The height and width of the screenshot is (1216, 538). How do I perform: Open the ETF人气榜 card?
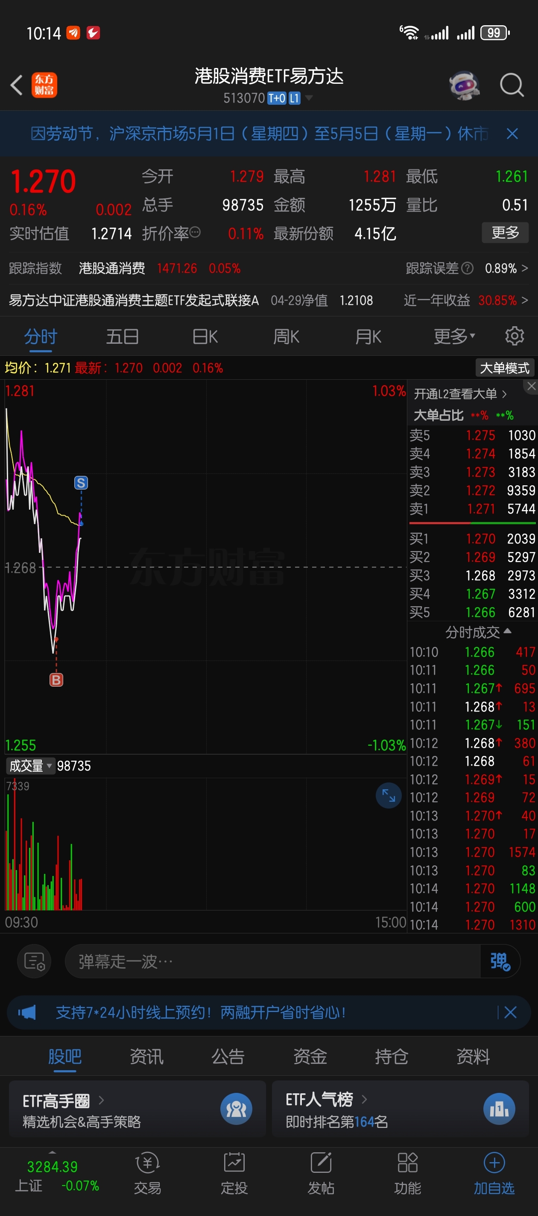pos(401,1109)
